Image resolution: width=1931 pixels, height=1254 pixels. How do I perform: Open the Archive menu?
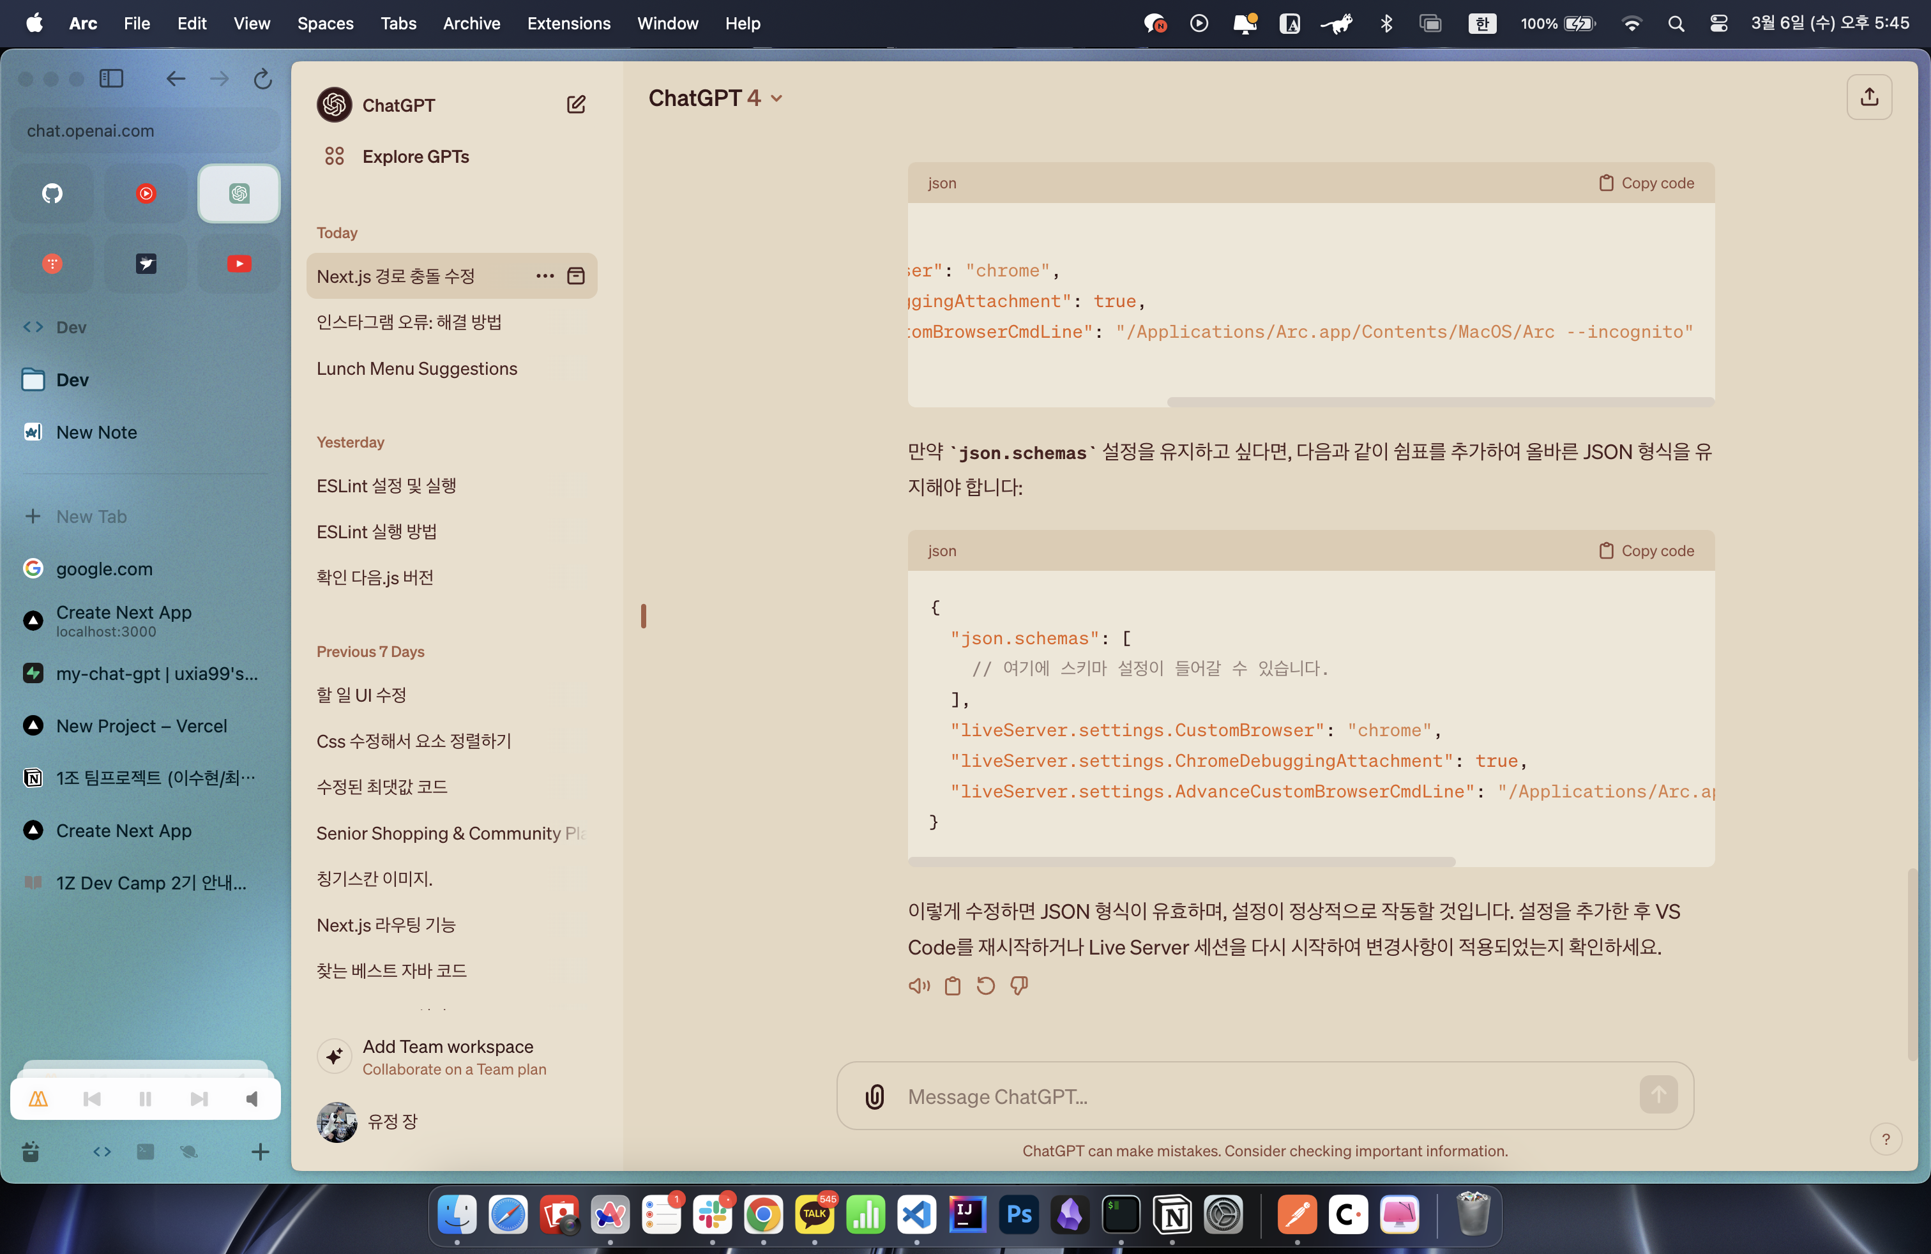[x=471, y=24]
